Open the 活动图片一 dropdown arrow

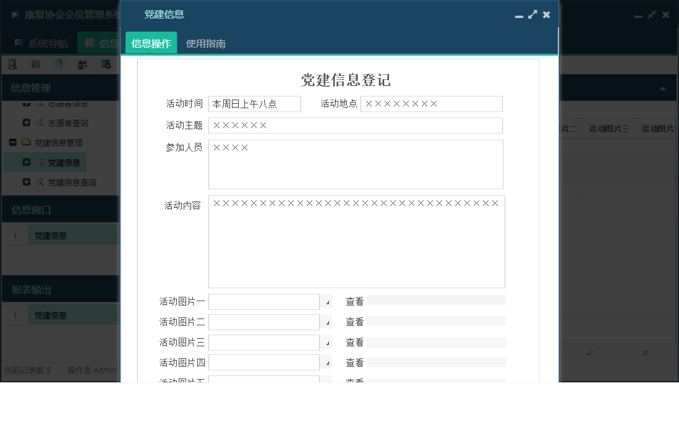pos(326,301)
